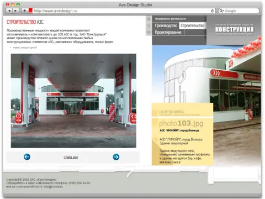
Task: Start the Слайд шоу link
Action: tap(71, 157)
